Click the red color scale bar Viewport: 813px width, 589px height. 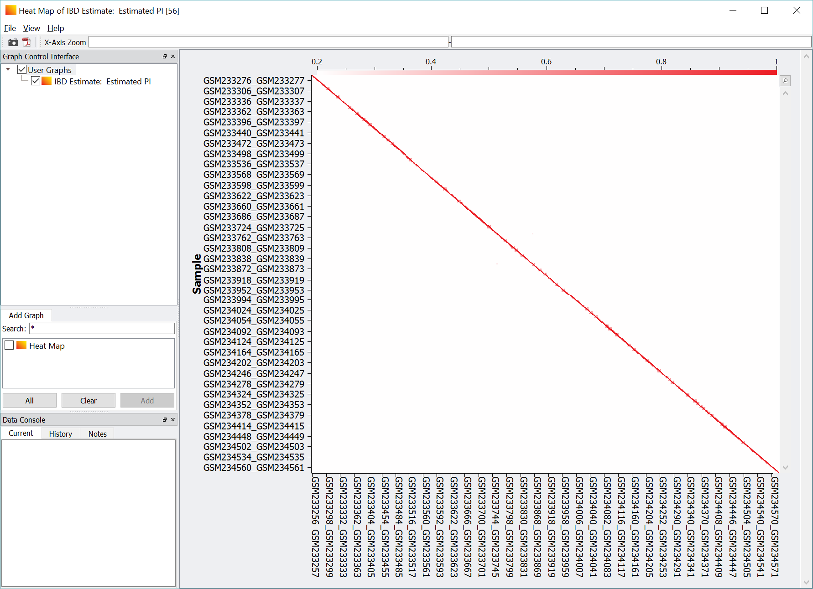[x=544, y=71]
